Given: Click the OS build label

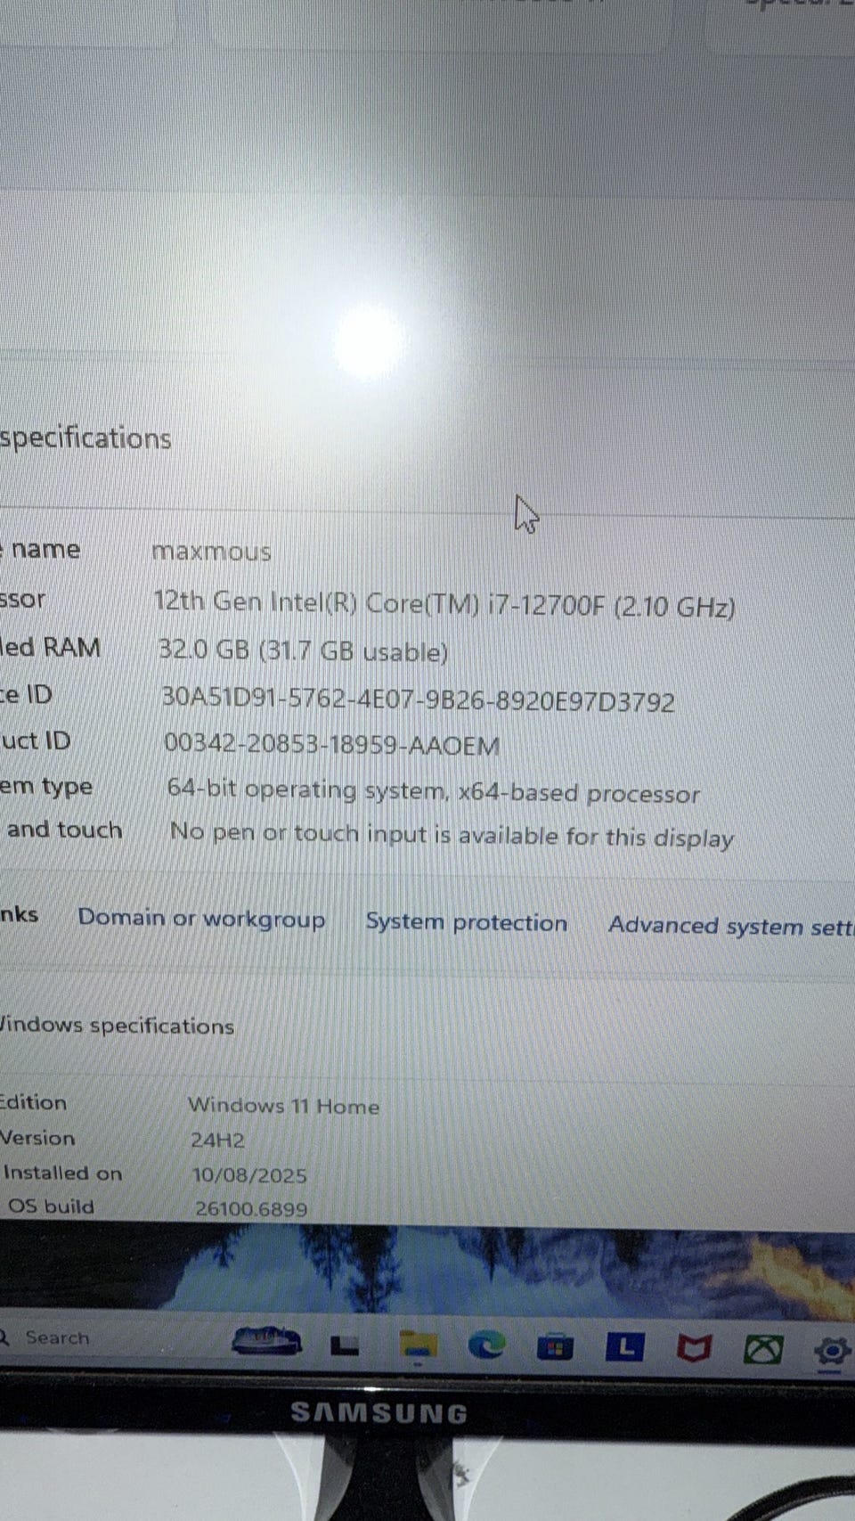Looking at the screenshot, I should (x=51, y=1206).
